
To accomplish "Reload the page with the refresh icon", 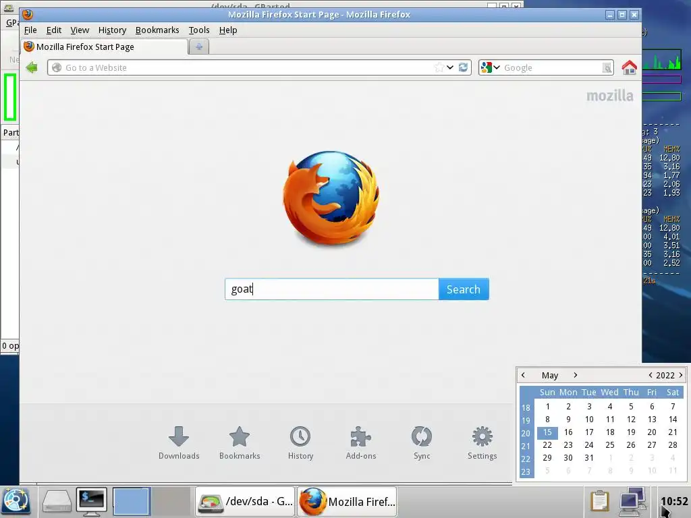I will click(463, 67).
